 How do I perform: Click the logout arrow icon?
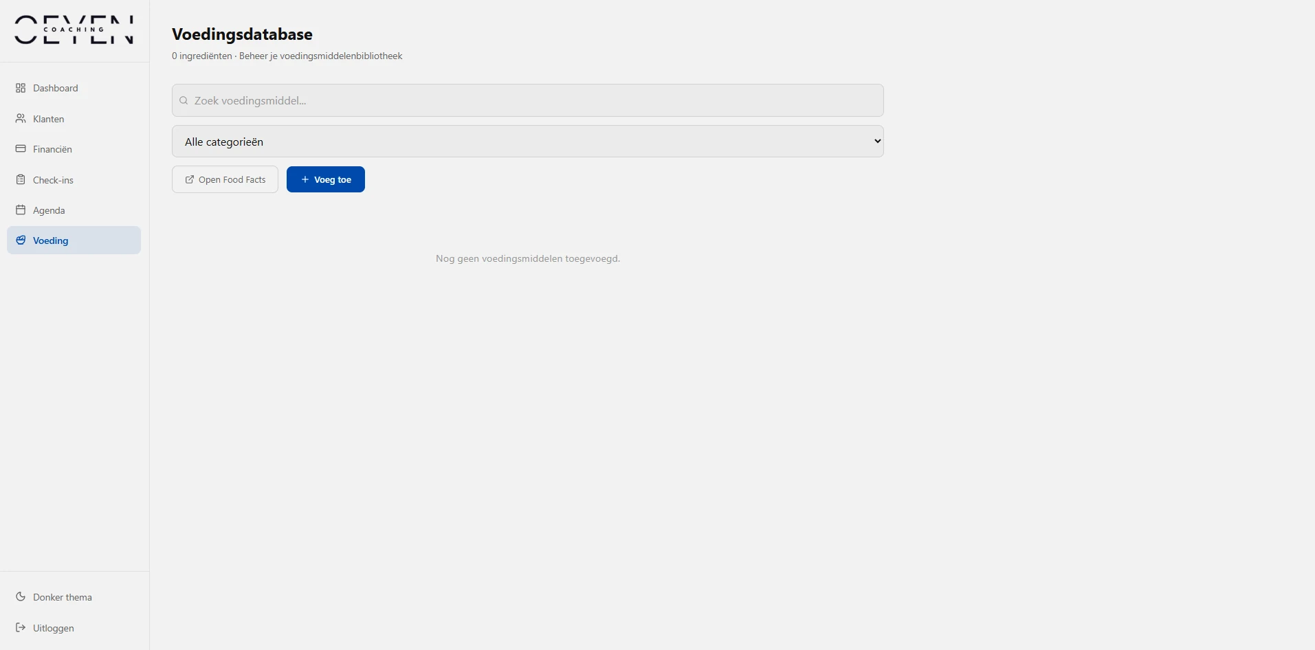point(21,628)
